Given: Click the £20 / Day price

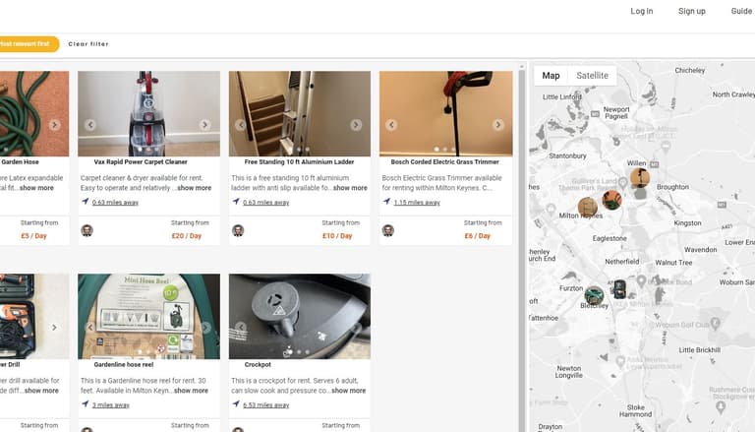Looking at the screenshot, I should point(187,236).
